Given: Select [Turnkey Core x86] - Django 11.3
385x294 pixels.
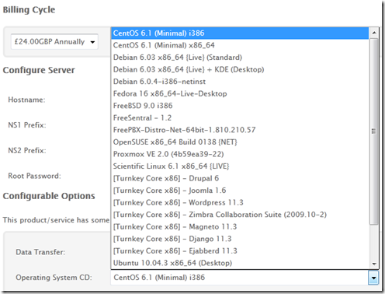Looking at the screenshot, I should [240, 239].
